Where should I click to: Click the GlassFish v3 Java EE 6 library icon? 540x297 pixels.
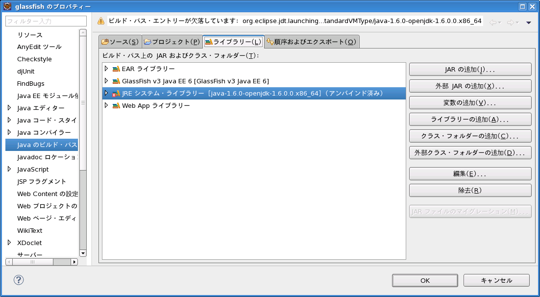pos(116,81)
